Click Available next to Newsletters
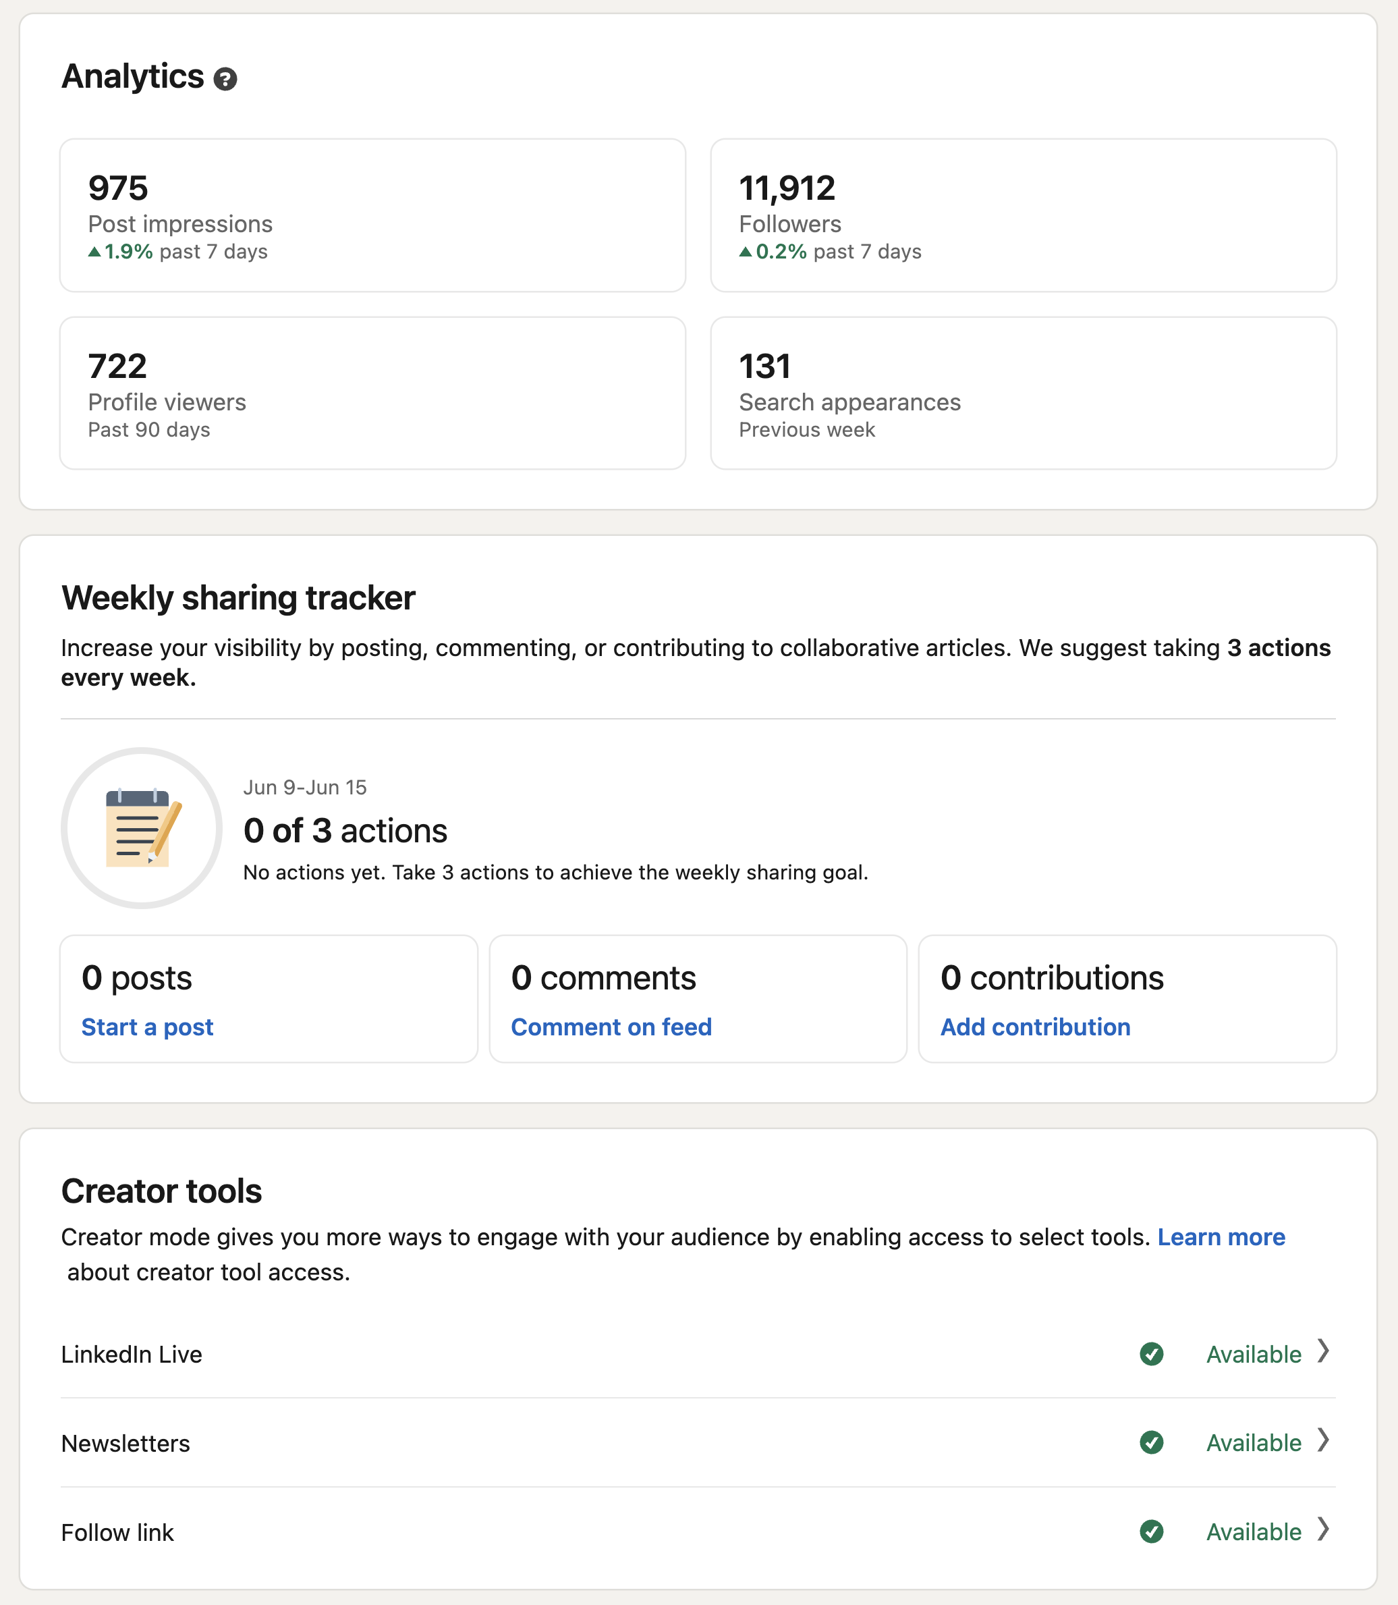The width and height of the screenshot is (1398, 1605). coord(1254,1444)
